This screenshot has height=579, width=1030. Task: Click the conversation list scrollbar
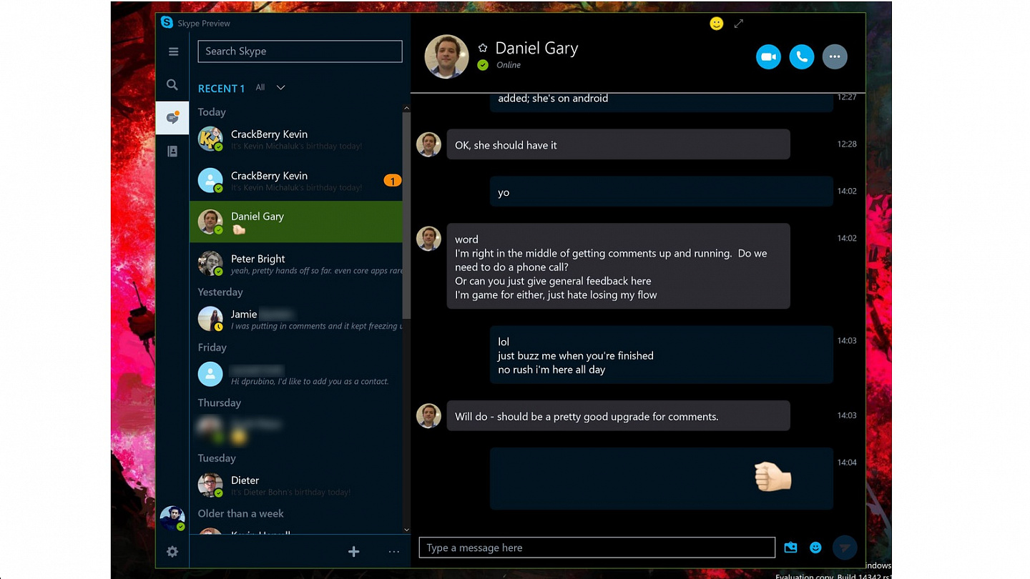pos(406,214)
